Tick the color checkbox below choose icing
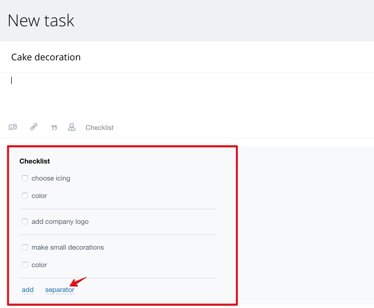Screen dimensions: 374x308 25,196
